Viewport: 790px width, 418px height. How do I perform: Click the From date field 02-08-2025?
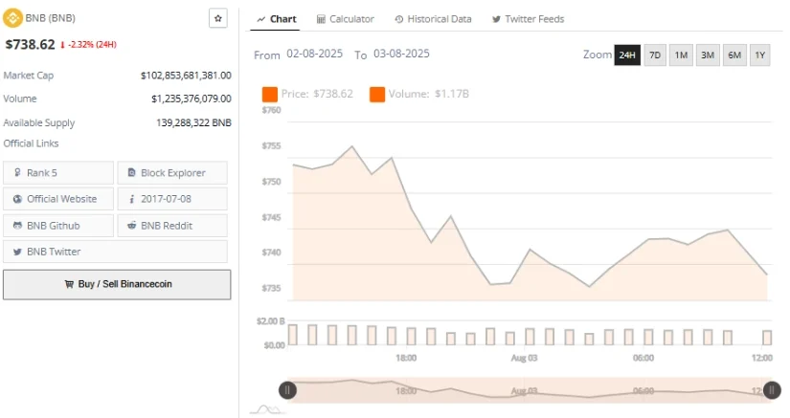click(316, 55)
